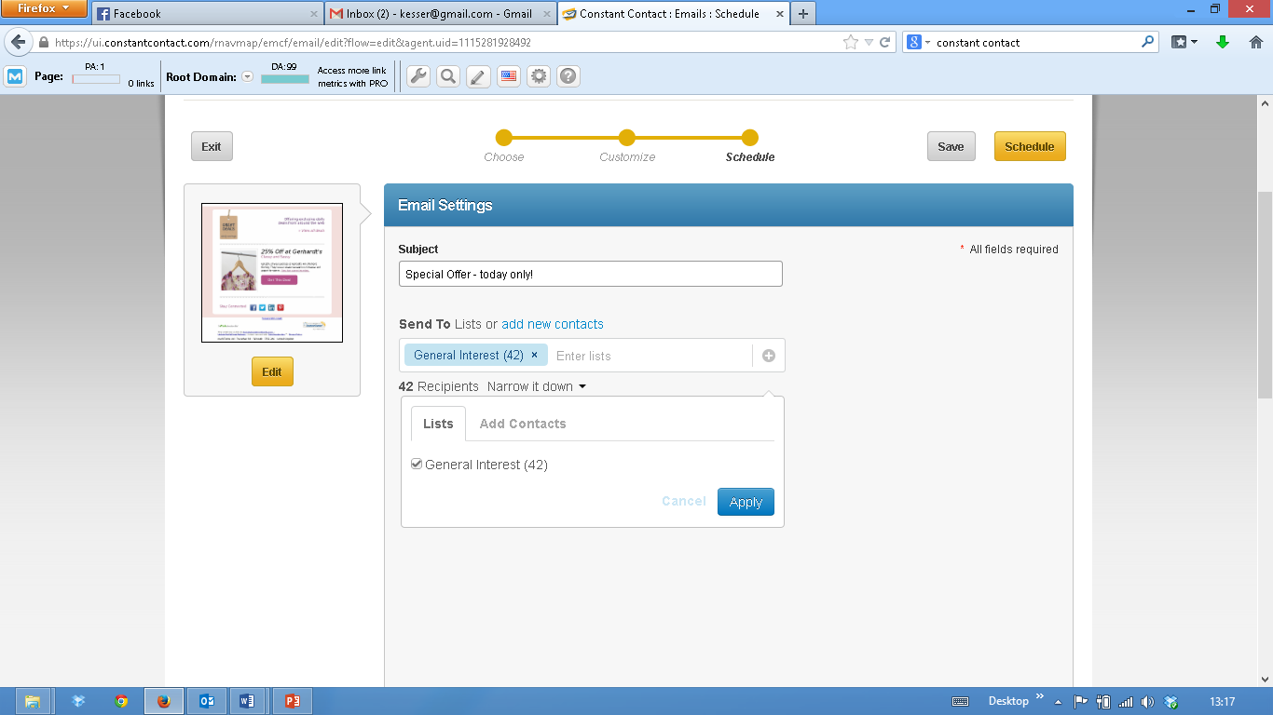Image resolution: width=1273 pixels, height=715 pixels.
Task: Click the MozBar US flag icon
Action: pos(509,76)
